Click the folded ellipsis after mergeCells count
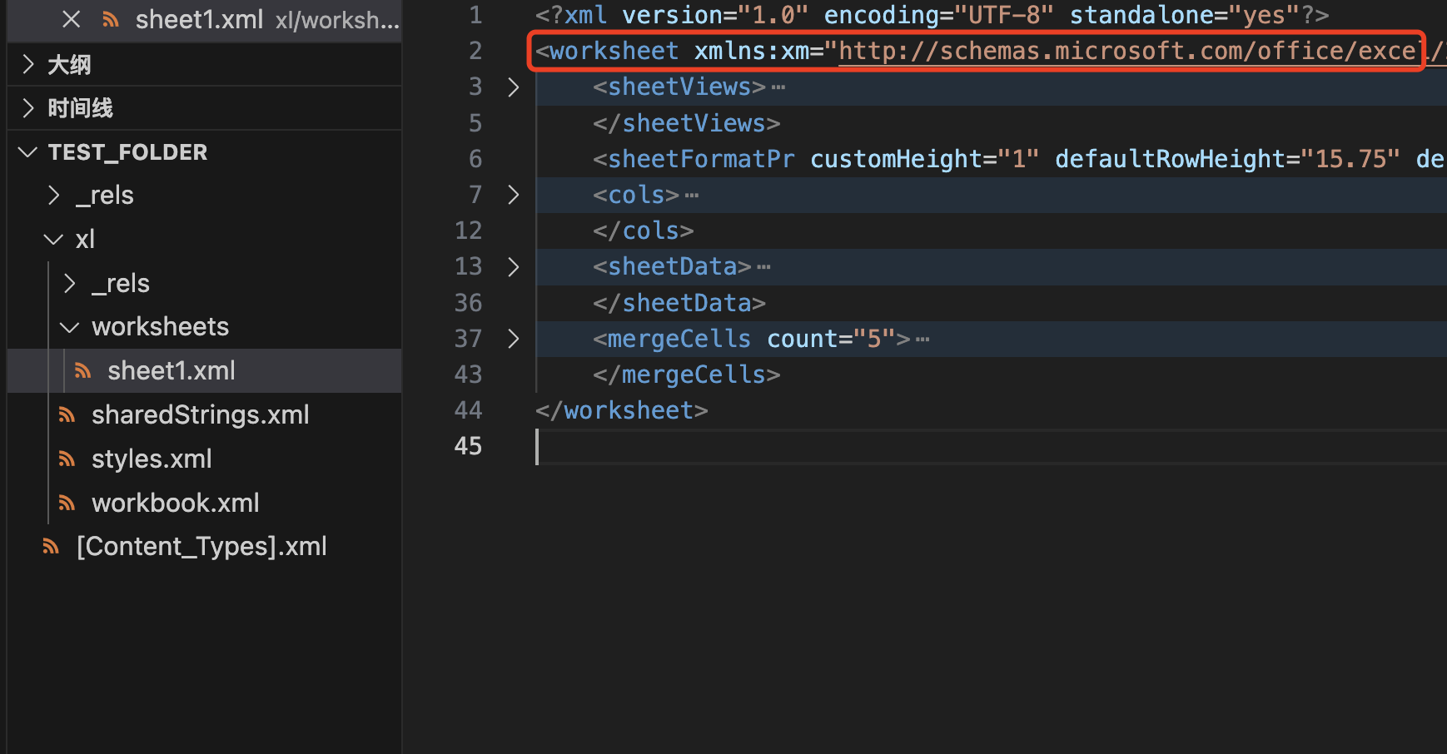This screenshot has width=1447, height=754. pyautogui.click(x=922, y=340)
